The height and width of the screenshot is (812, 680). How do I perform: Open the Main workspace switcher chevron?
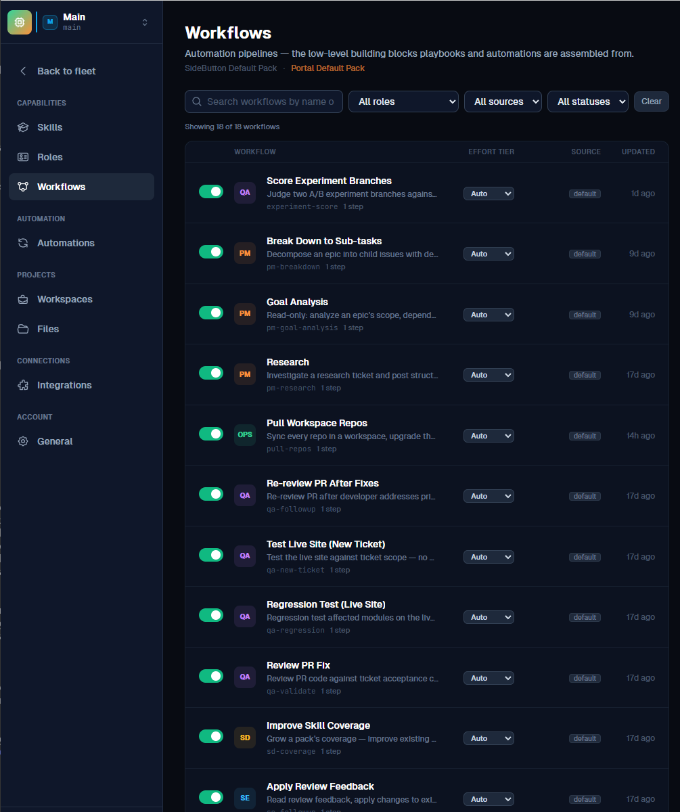point(145,22)
